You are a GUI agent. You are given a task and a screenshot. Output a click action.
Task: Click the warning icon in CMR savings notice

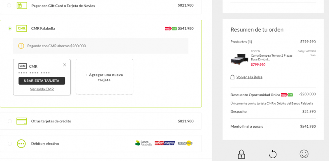(x=21, y=46)
